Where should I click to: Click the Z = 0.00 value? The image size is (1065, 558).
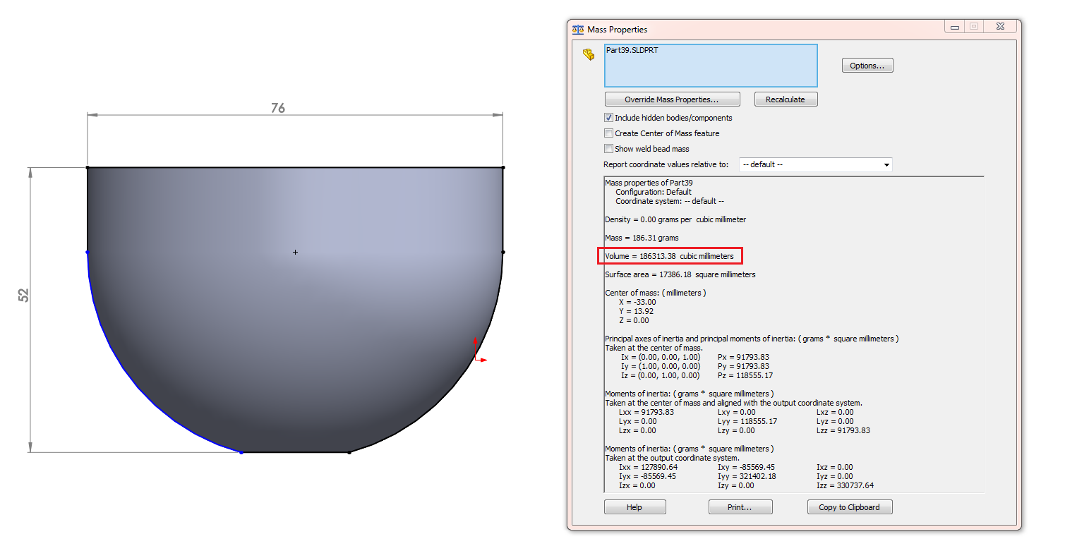[x=634, y=320]
